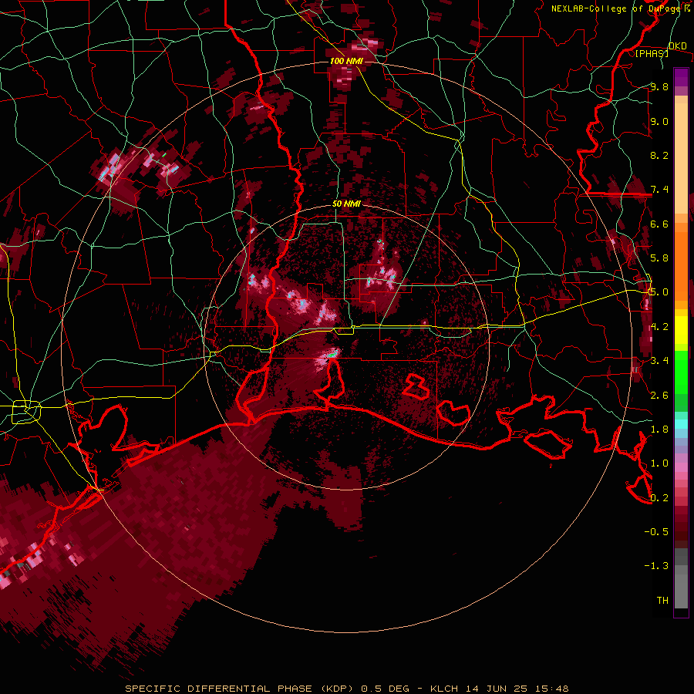This screenshot has height=694, width=694.
Task: Pick the yellow band on the color scale
Action: tap(681, 330)
